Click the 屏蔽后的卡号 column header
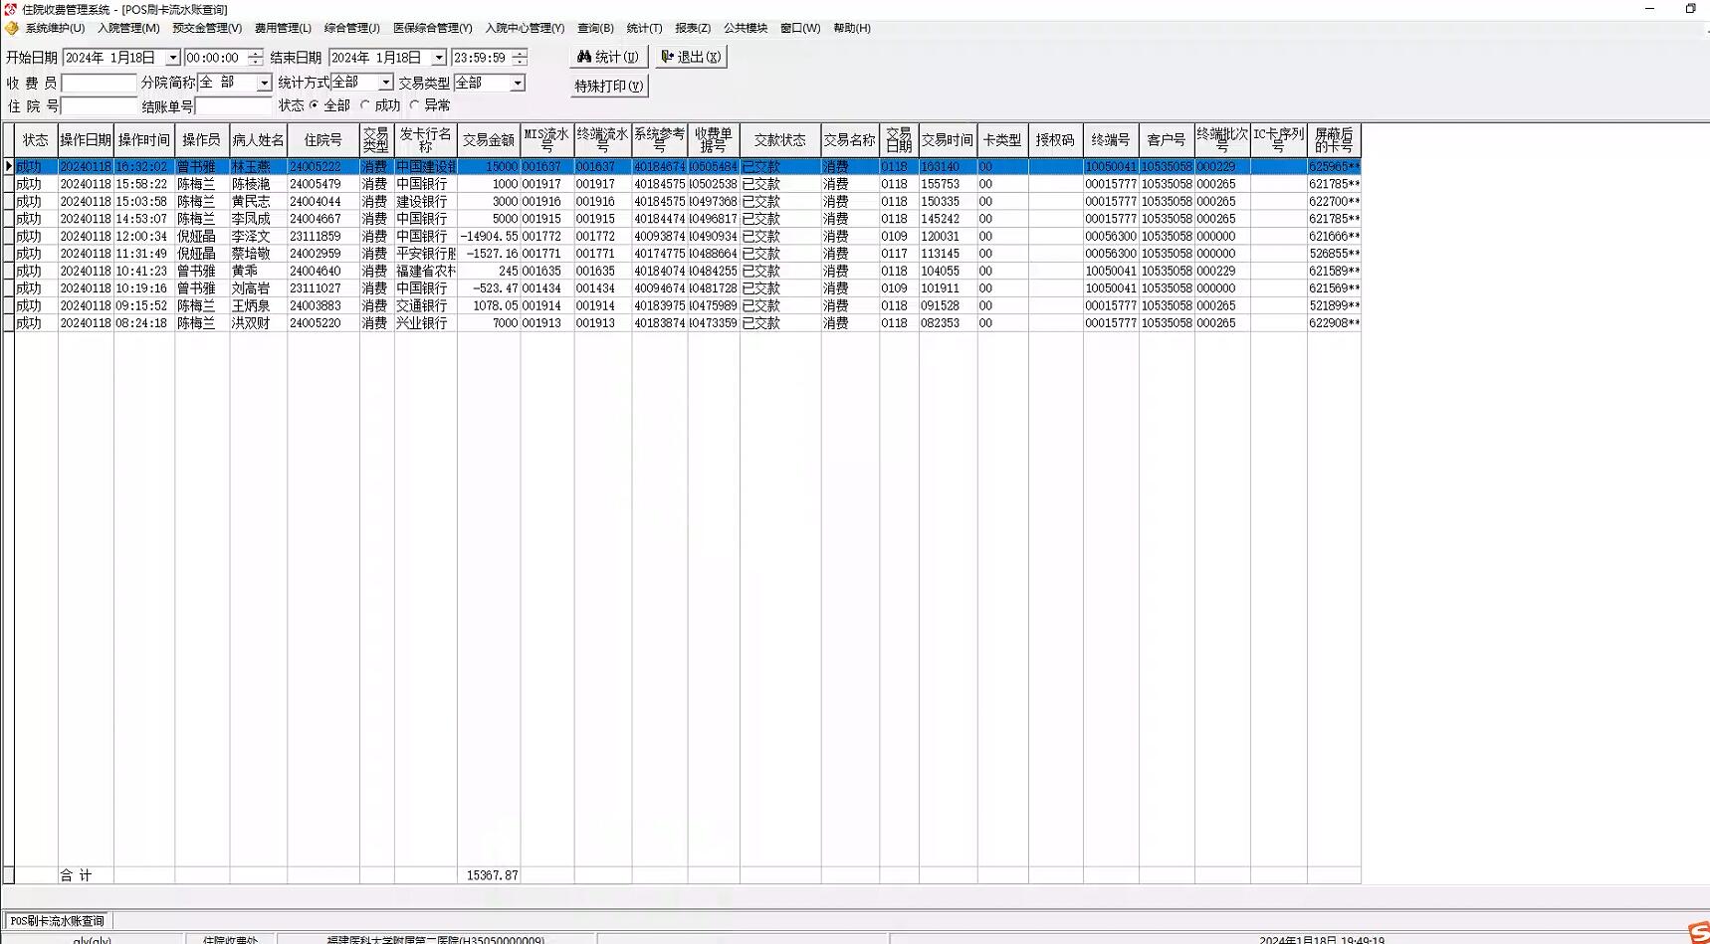The width and height of the screenshot is (1710, 944). tap(1334, 140)
